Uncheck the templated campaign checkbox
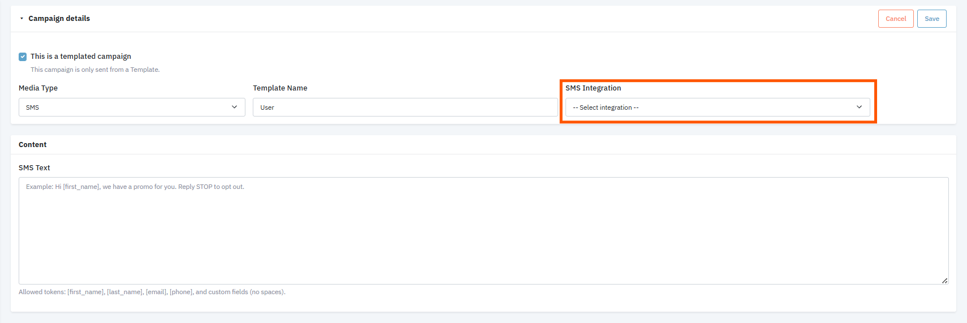This screenshot has height=323, width=967. 23,57
